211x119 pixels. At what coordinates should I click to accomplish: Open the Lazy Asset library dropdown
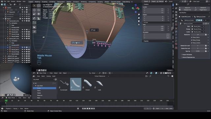pos(43,79)
